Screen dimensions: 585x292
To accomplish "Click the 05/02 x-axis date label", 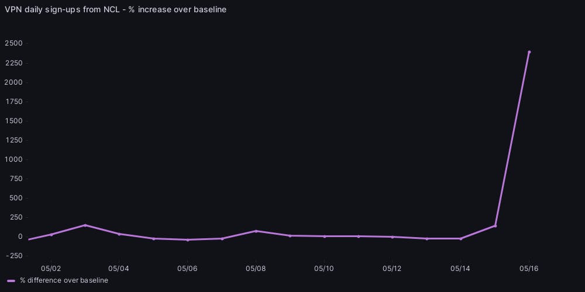I will pyautogui.click(x=51, y=268).
